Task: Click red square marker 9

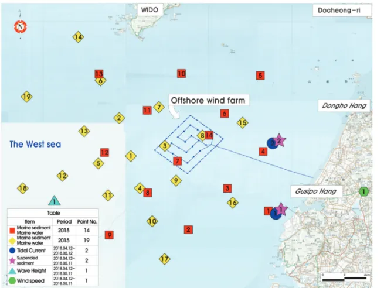Action: click(x=109, y=235)
